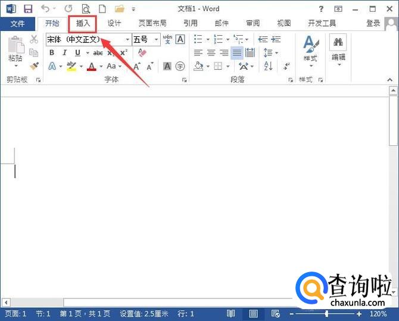Screen dimensions: 399x321
Task: Switch to Read Mode view in status bar
Action: (231, 313)
